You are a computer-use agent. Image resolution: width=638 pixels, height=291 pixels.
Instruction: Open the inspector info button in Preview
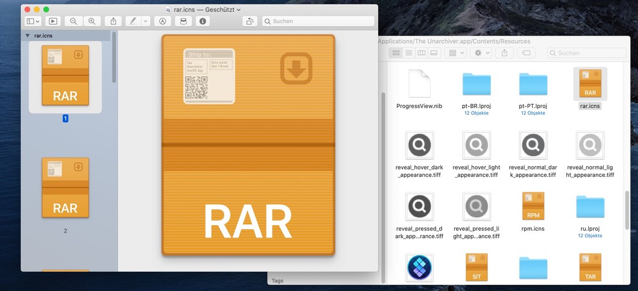tap(202, 21)
